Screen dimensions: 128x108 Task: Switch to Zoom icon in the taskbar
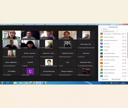click(x=38, y=83)
